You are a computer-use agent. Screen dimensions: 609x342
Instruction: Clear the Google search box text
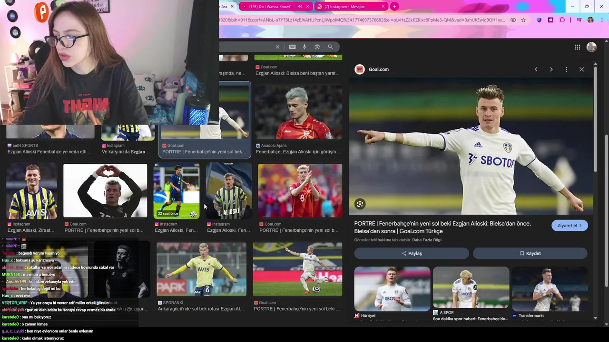(x=277, y=47)
